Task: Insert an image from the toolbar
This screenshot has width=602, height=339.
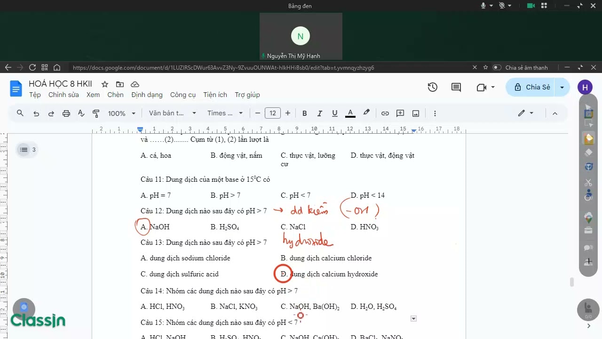Action: coord(416,113)
